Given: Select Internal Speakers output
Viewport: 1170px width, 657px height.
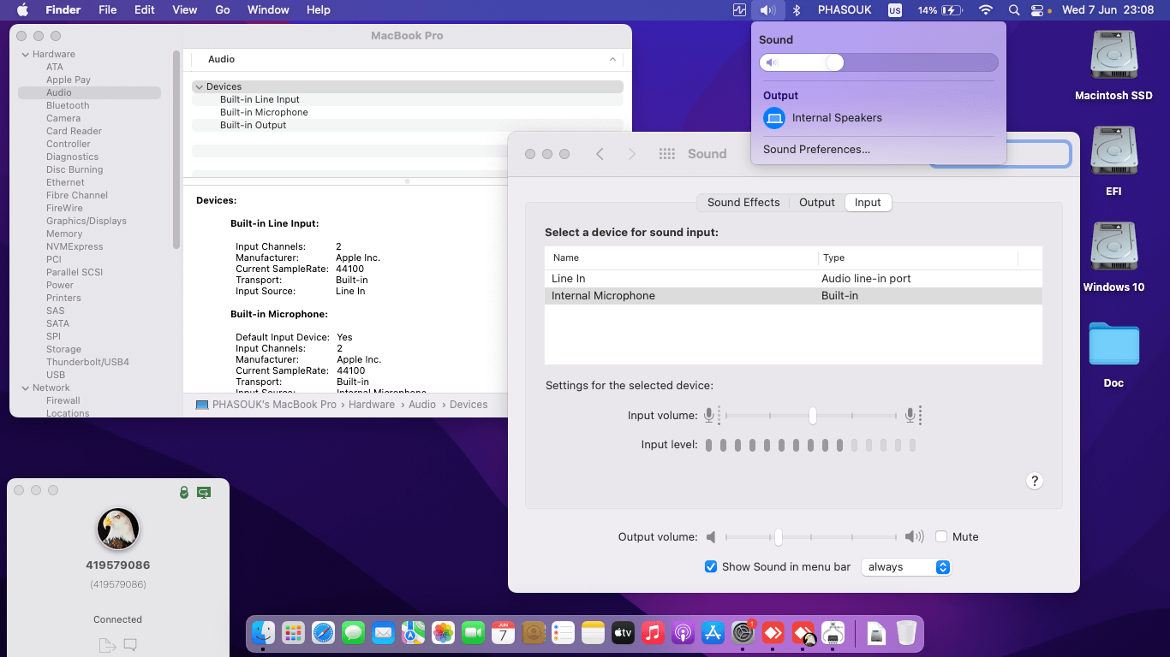Looking at the screenshot, I should point(836,118).
